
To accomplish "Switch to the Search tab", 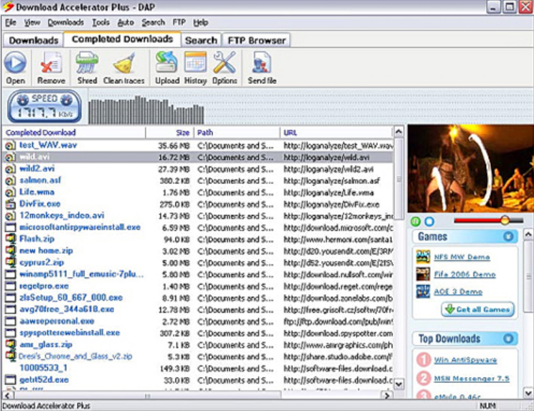I will (x=201, y=40).
